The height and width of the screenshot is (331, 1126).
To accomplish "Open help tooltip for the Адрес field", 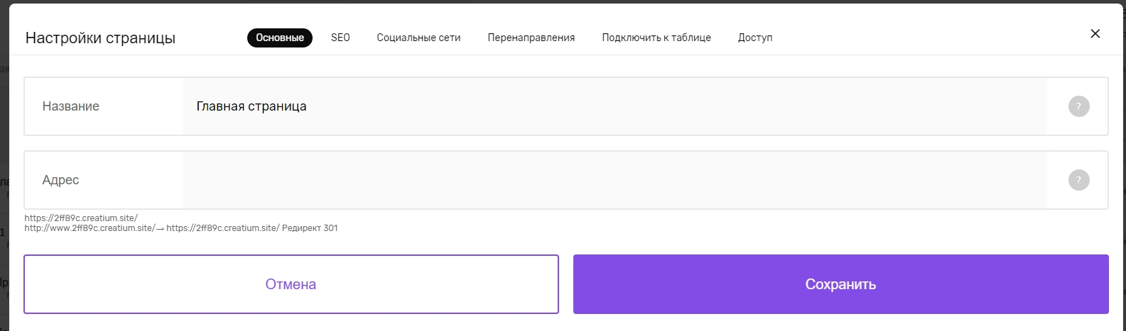I will (x=1078, y=180).
